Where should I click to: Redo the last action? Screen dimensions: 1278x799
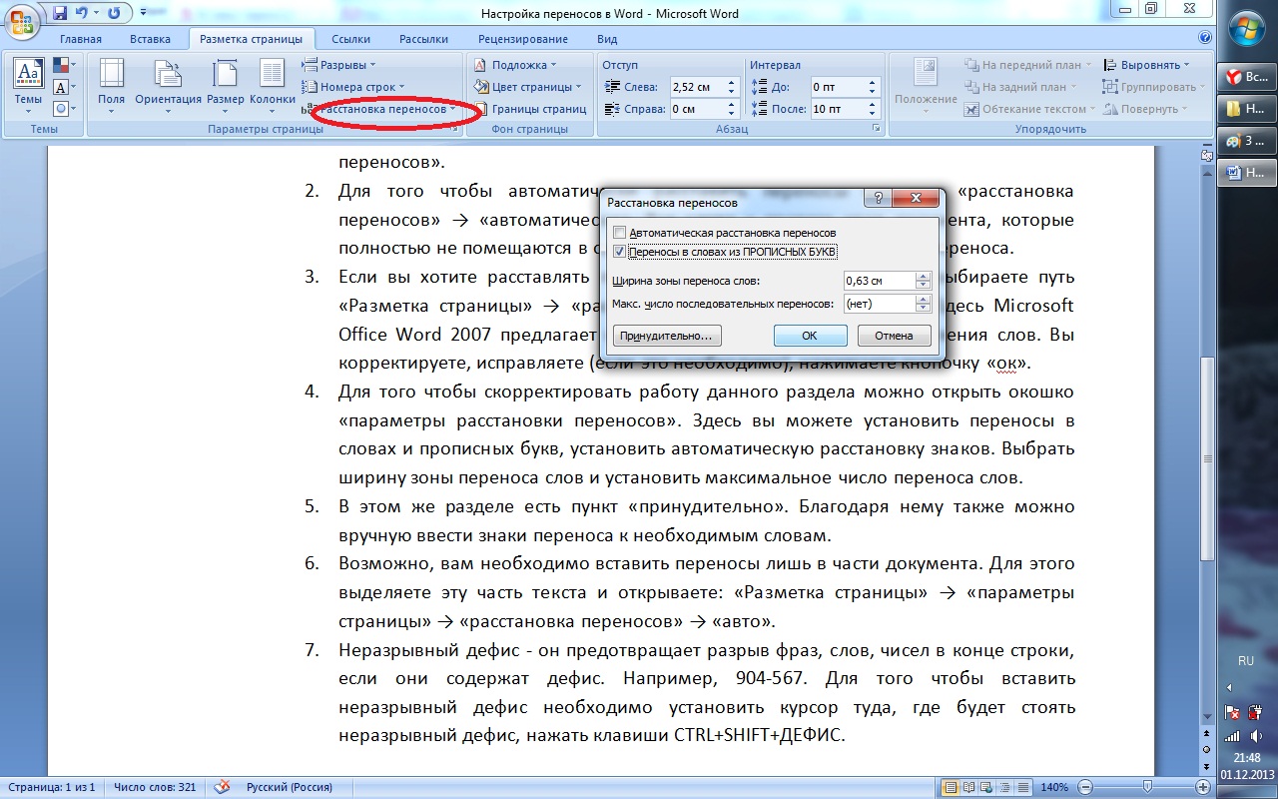(113, 13)
